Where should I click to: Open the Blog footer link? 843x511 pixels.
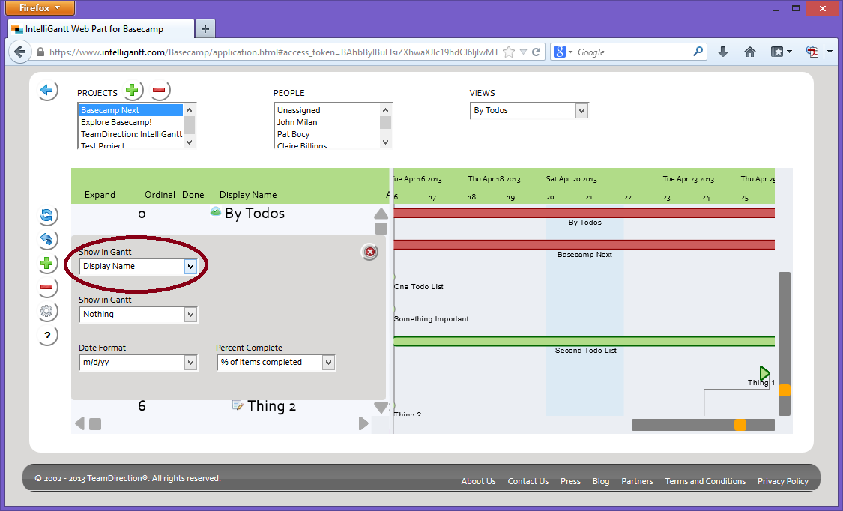pos(600,481)
